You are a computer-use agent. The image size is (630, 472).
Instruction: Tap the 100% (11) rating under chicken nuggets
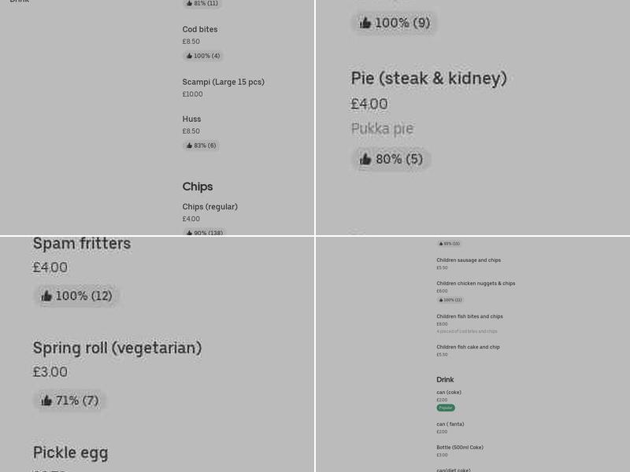click(449, 300)
